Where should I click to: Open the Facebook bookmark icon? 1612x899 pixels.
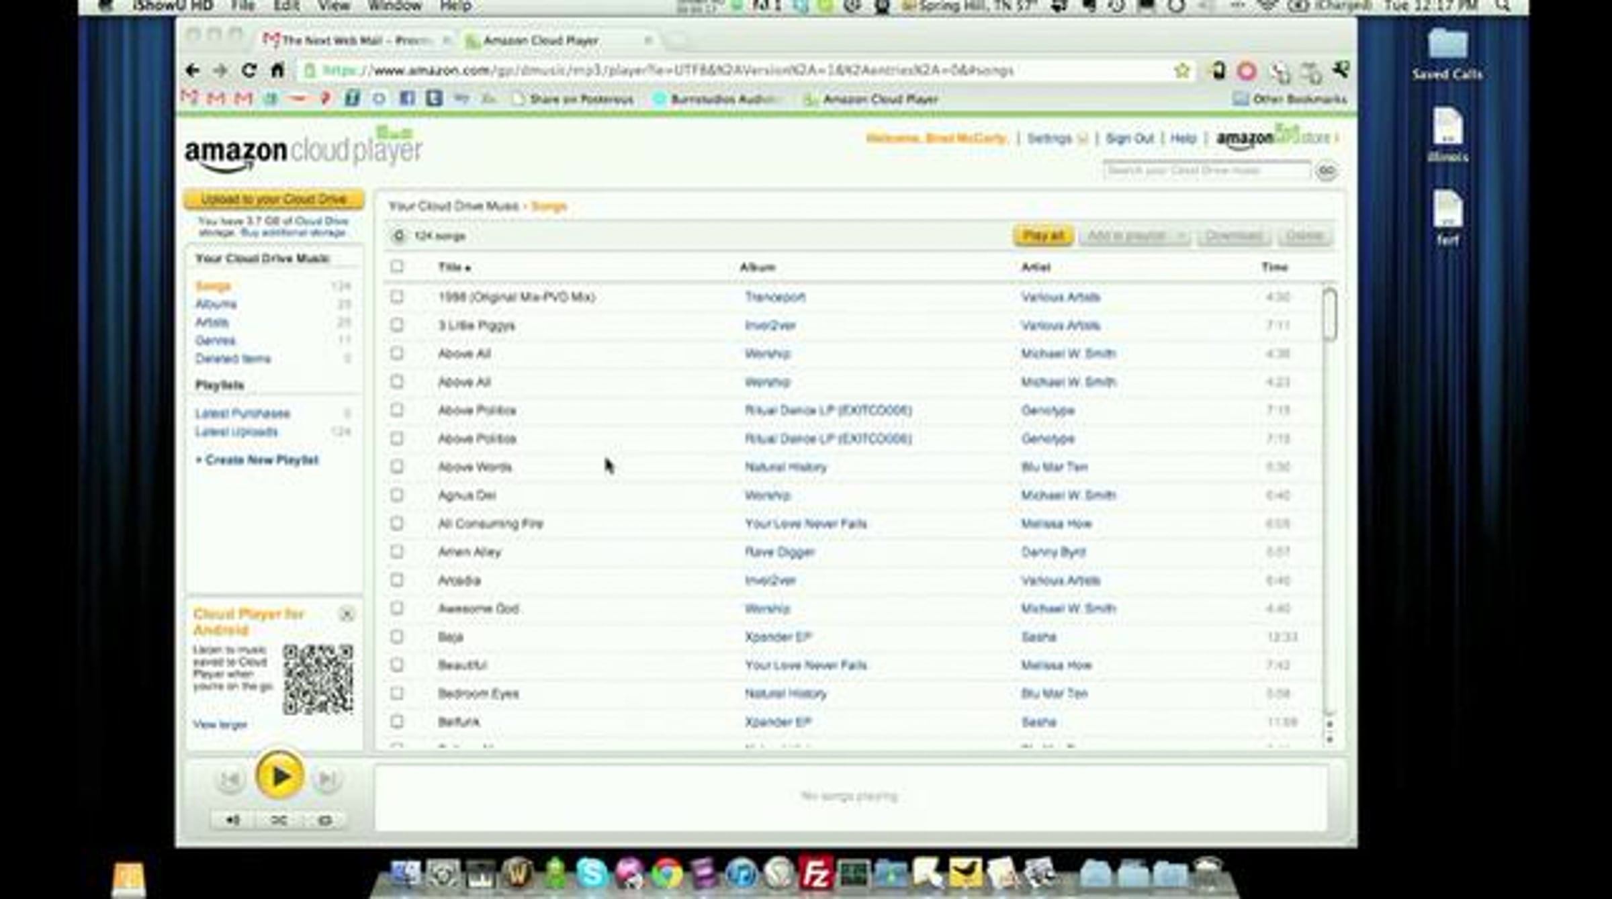click(407, 99)
